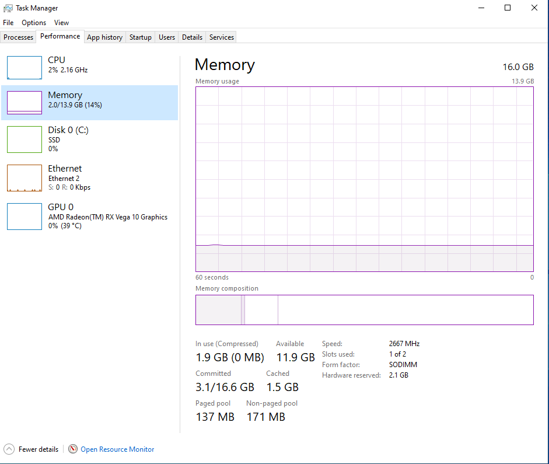Click the '1.9 GB (0 MB)' in use value
Screen dimensions: 549x464
230,358
